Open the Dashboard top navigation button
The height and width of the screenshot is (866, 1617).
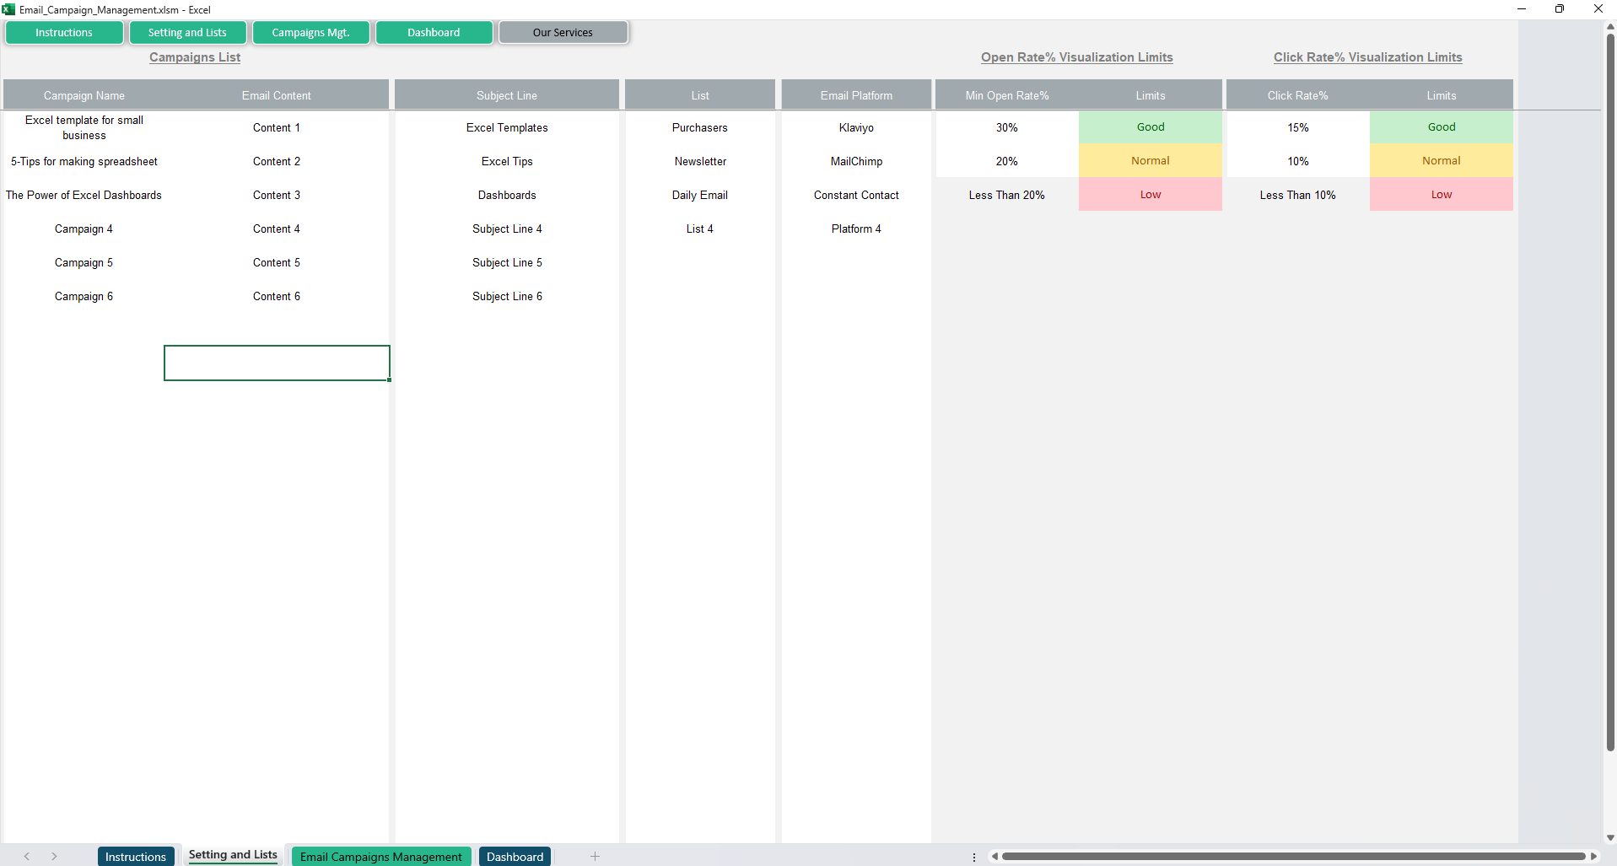click(434, 33)
